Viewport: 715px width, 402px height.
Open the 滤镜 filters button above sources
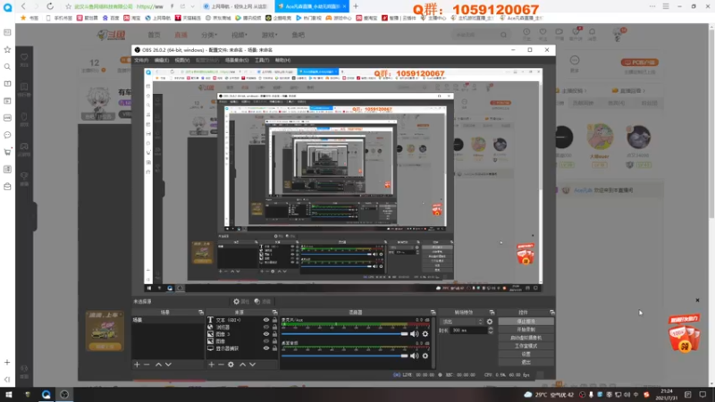263,301
